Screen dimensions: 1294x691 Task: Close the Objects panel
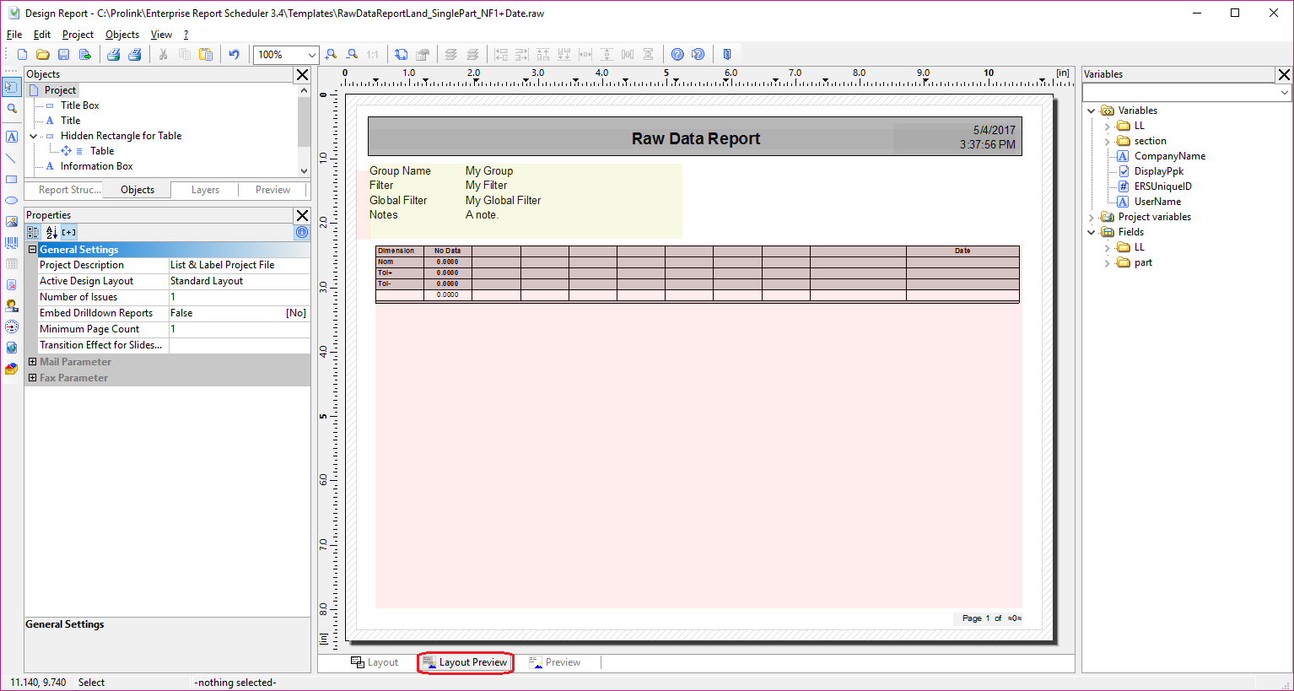[302, 74]
